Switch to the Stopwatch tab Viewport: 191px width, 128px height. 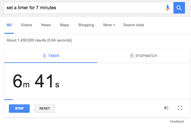(143, 56)
